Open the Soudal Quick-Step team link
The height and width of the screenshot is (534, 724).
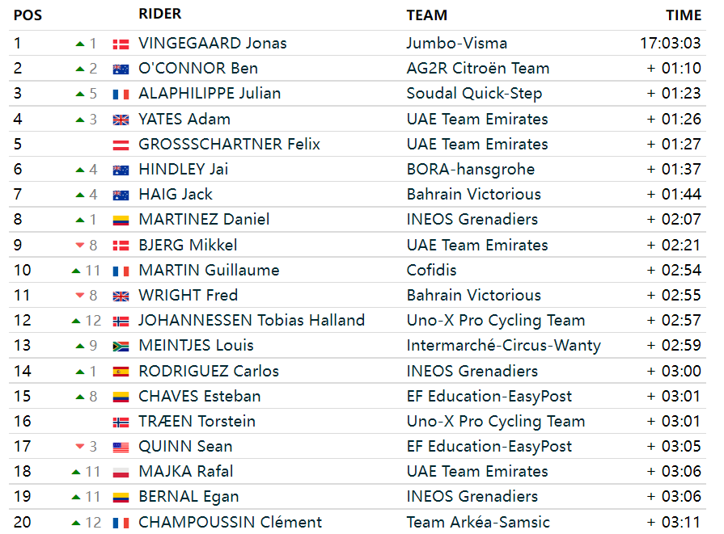(474, 94)
